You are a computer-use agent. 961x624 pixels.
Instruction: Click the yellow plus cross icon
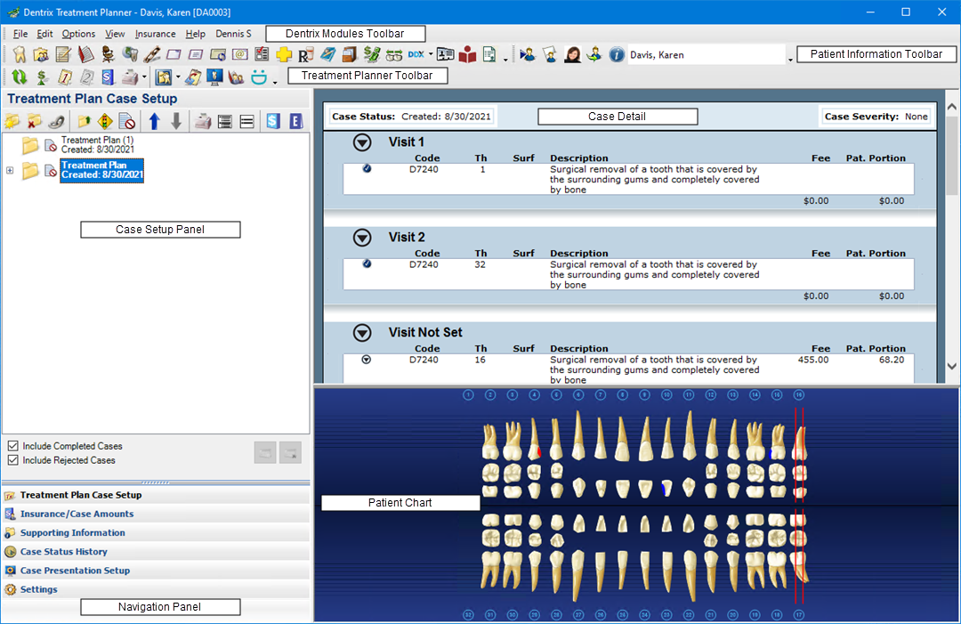pos(284,54)
